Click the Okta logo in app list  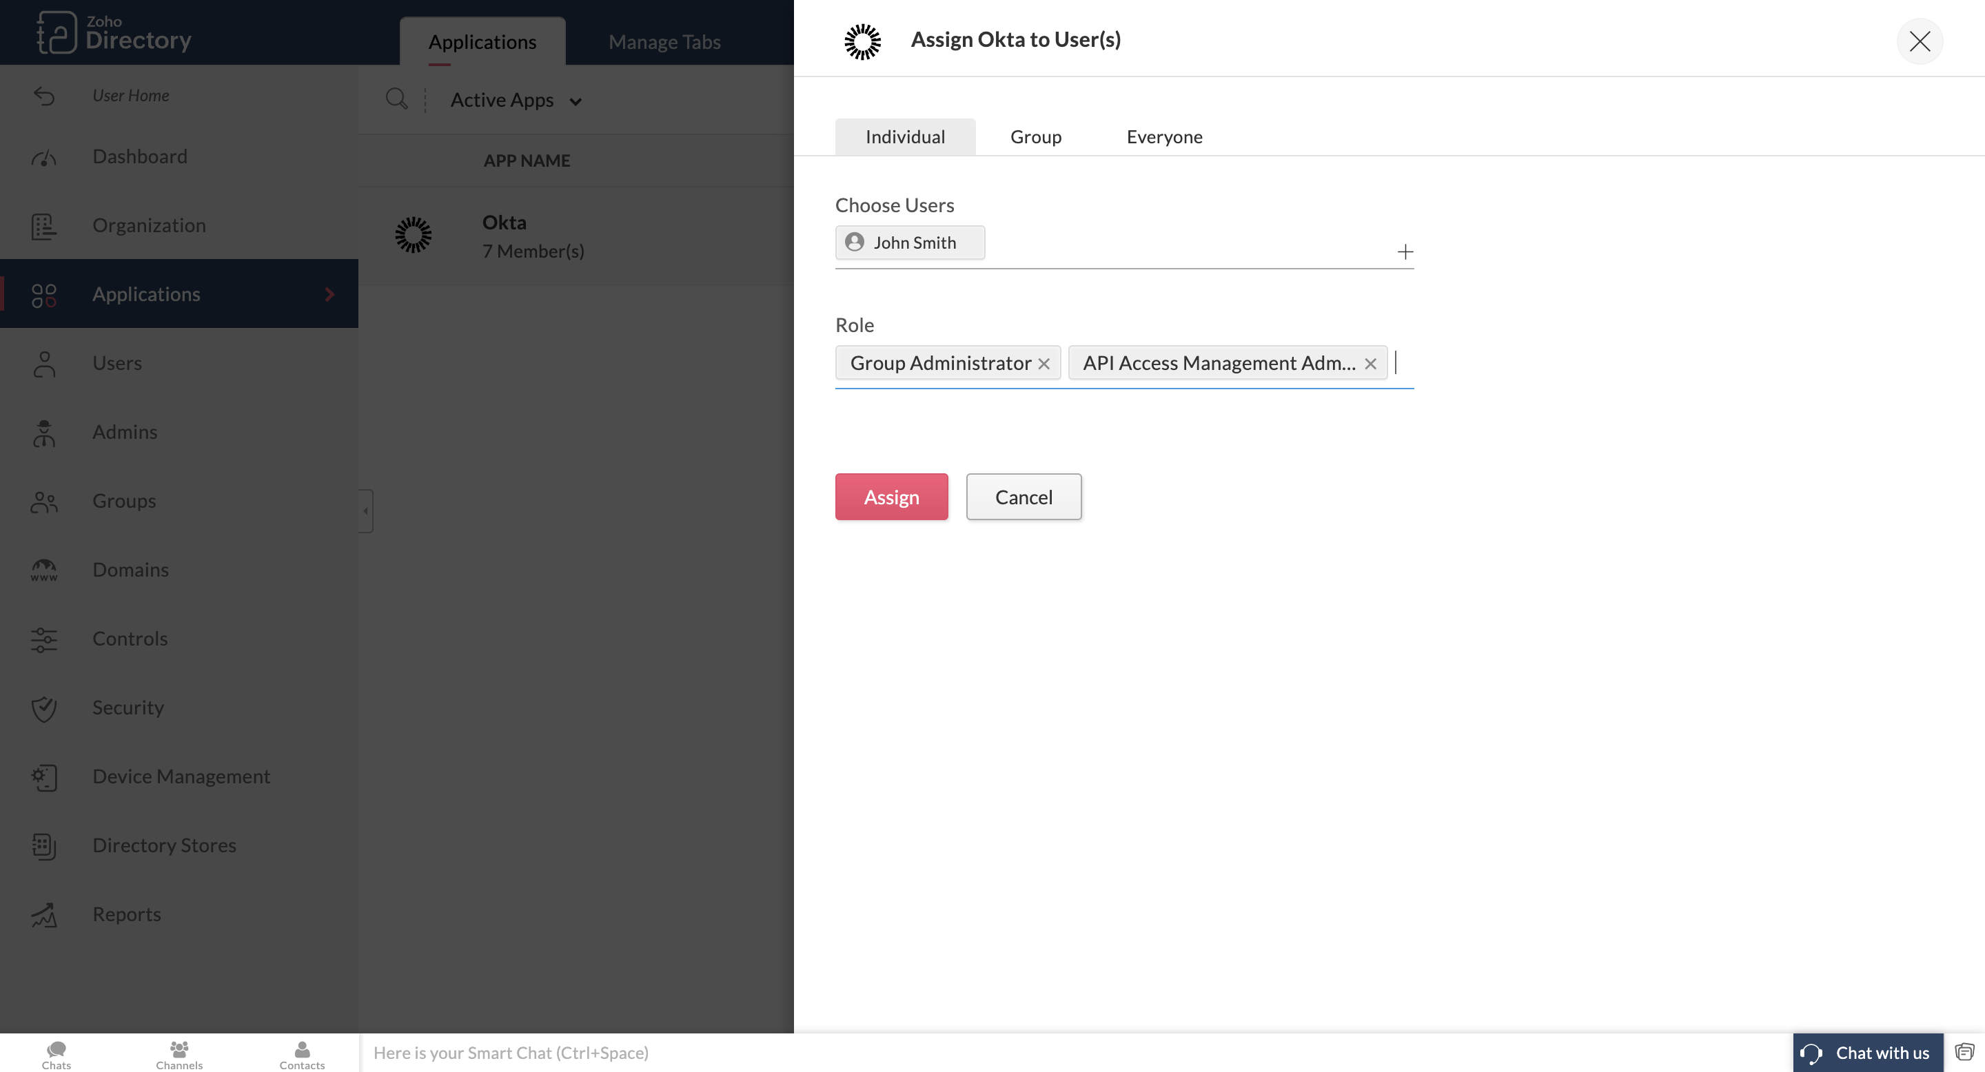coord(413,235)
